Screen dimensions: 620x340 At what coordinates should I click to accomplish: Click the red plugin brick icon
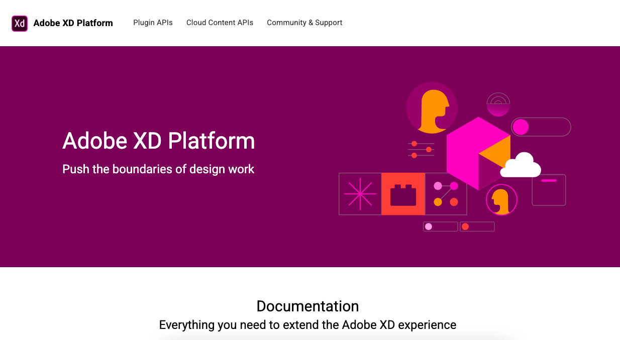(403, 194)
